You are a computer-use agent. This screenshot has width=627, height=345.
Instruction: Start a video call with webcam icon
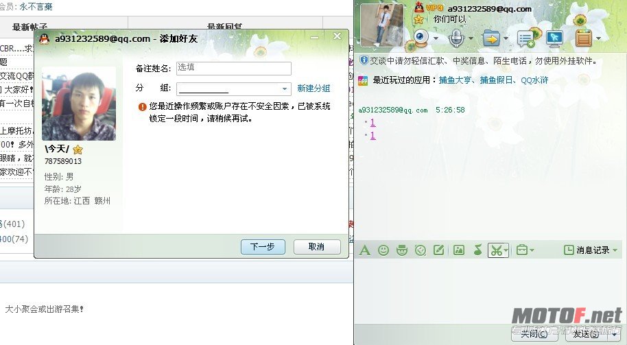click(421, 38)
